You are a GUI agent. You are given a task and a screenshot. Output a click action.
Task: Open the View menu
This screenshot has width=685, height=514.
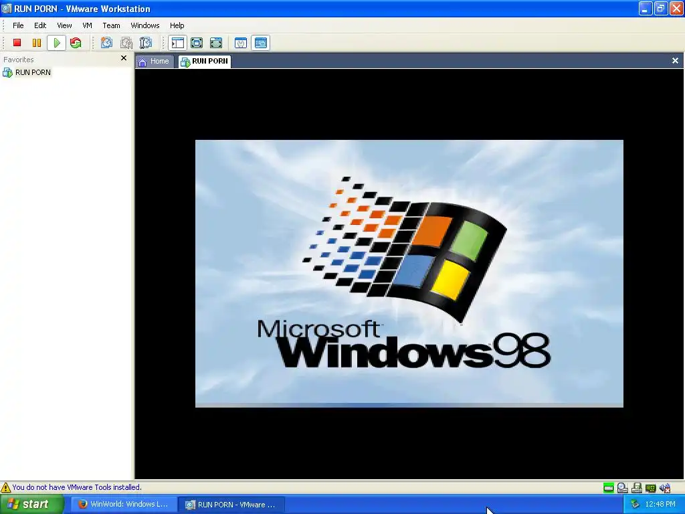tap(64, 25)
